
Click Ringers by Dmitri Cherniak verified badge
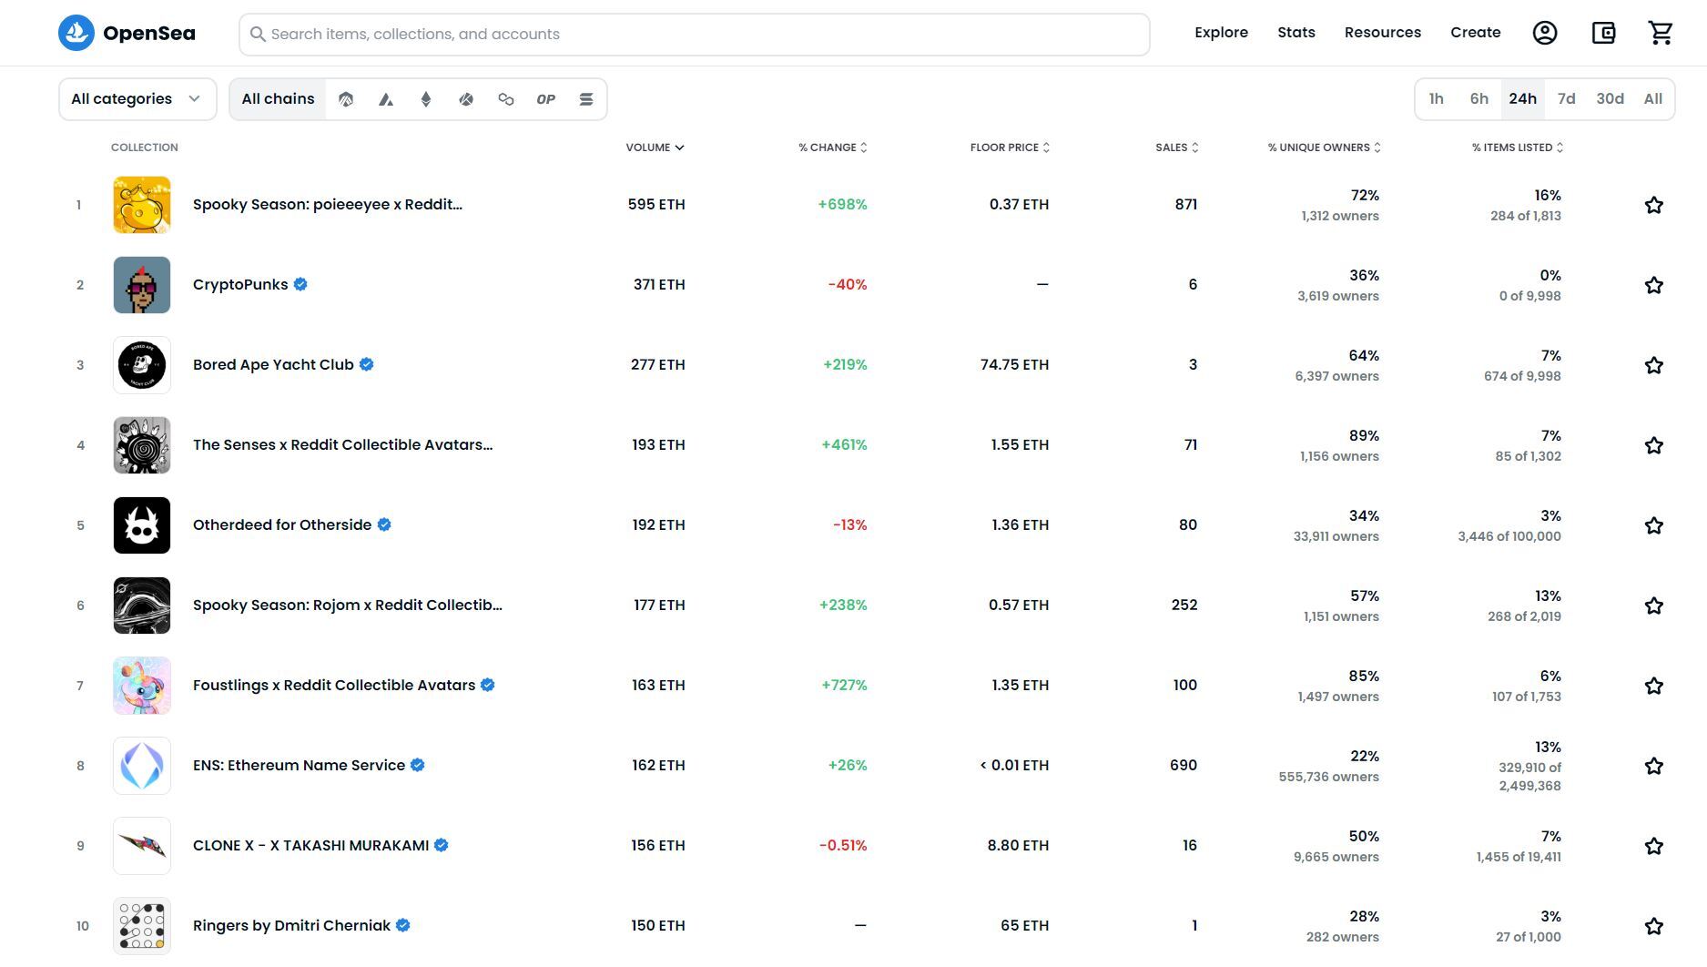403,925
